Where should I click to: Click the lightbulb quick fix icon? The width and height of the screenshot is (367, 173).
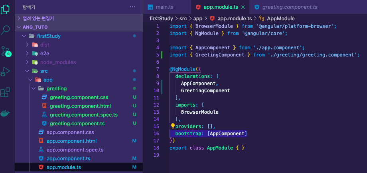tap(173, 126)
